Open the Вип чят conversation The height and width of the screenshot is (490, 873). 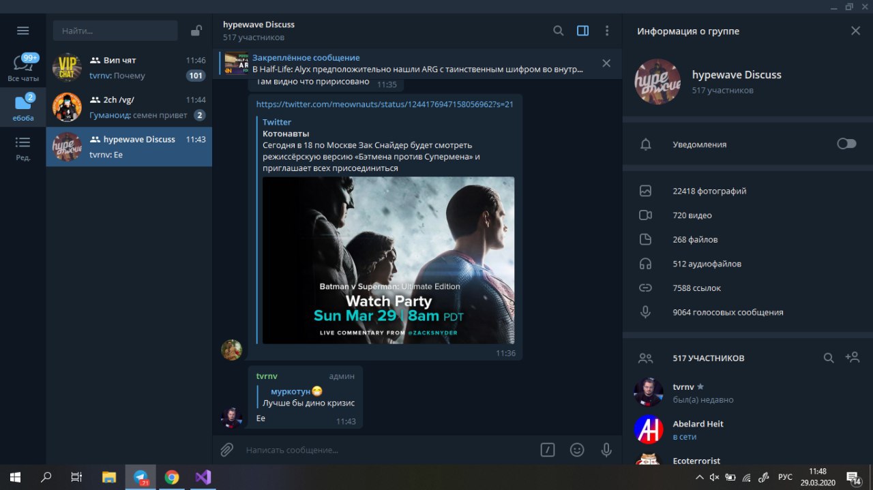129,68
